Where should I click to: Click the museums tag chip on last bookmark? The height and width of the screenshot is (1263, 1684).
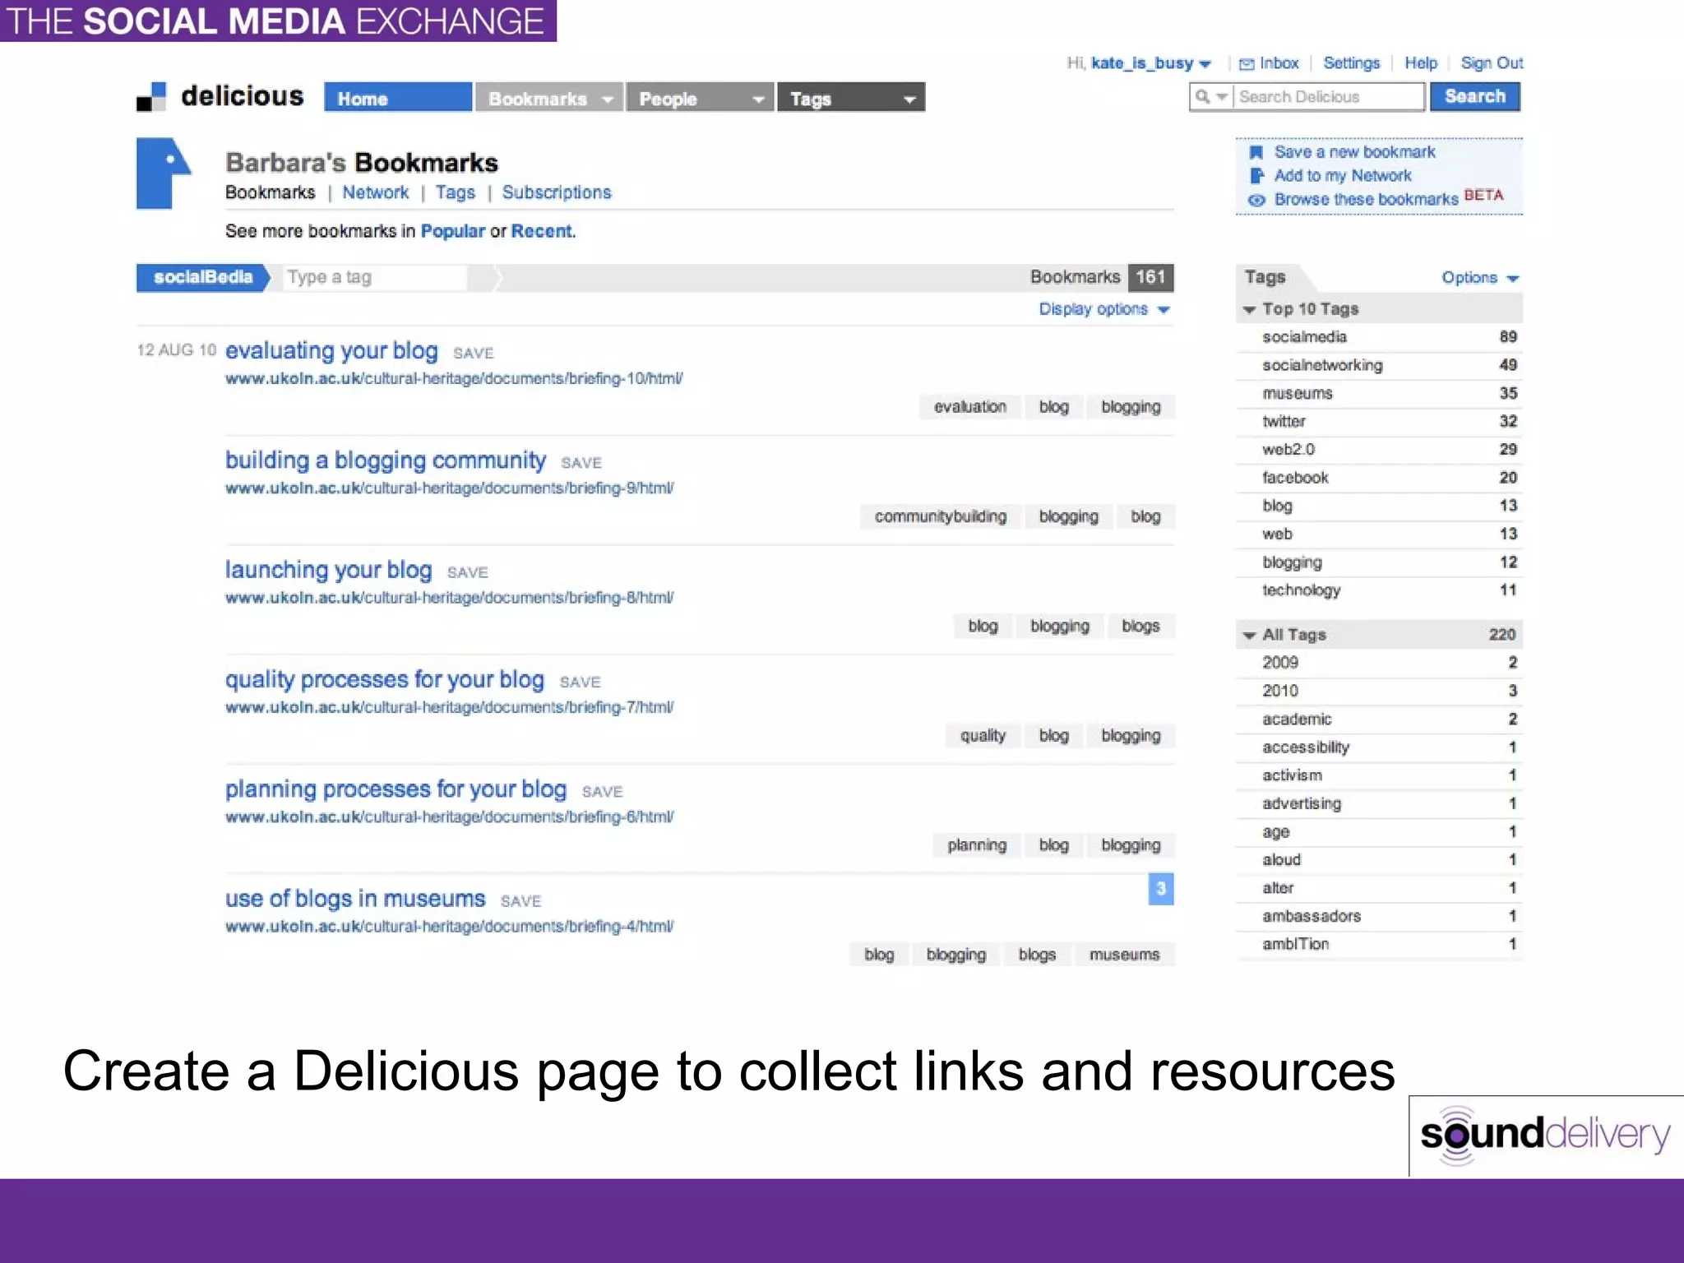click(1124, 955)
